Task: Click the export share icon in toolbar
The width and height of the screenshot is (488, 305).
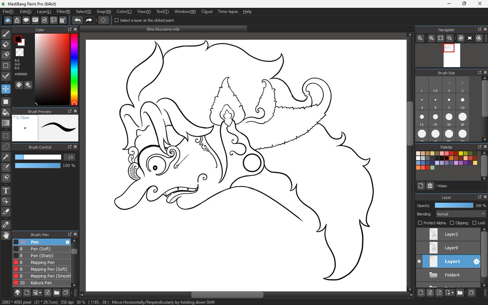Action: (17, 20)
